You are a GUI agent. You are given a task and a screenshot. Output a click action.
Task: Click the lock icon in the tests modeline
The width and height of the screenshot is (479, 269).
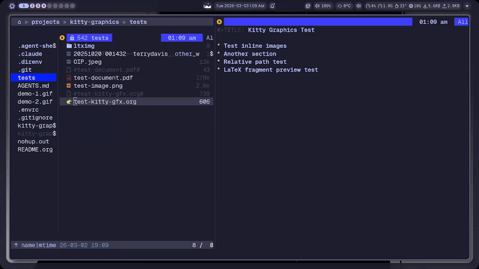click(x=72, y=38)
